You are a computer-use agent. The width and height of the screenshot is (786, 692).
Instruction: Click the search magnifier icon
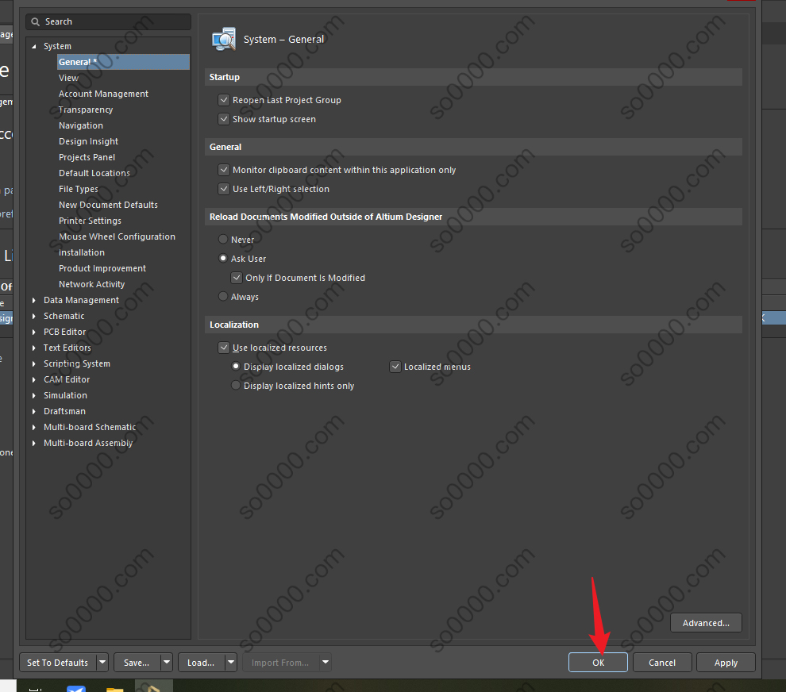click(35, 21)
